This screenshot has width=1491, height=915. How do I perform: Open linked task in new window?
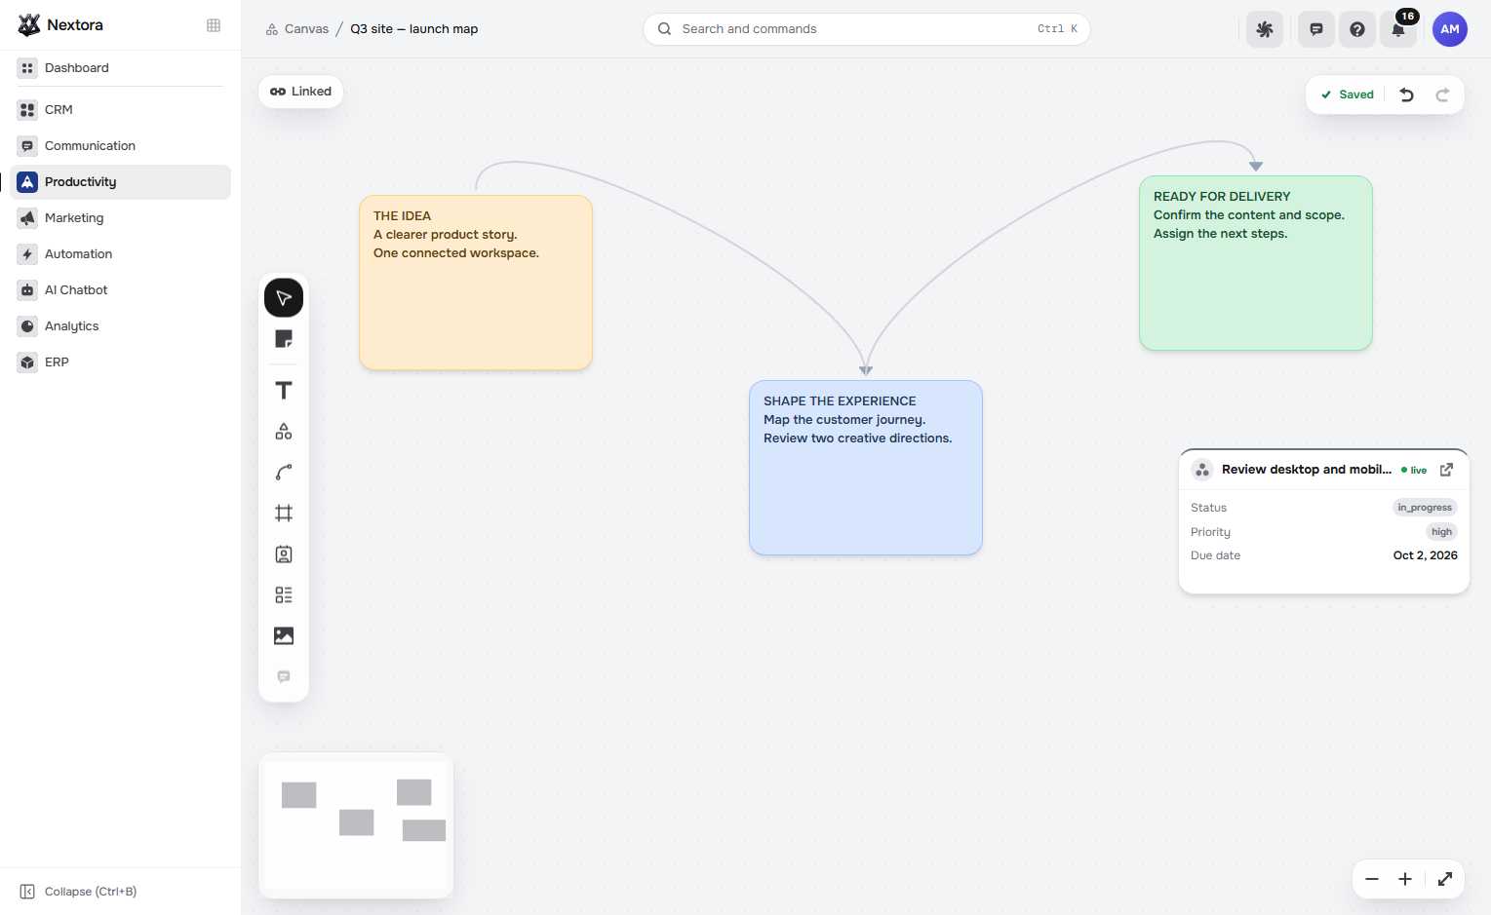coord(1447,470)
